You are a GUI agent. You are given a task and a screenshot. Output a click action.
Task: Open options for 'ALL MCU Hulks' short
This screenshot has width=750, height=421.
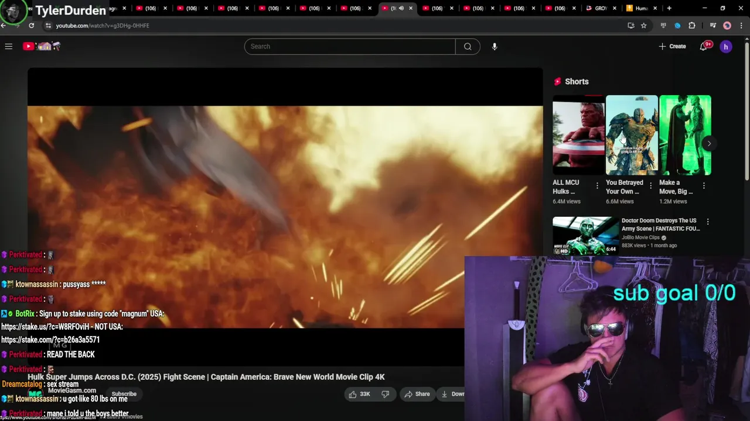[597, 185]
